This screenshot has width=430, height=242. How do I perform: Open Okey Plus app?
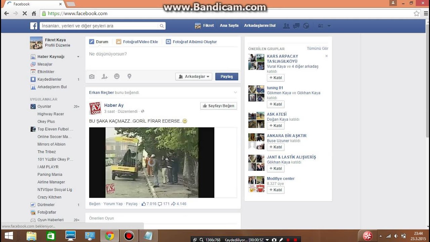(46, 122)
